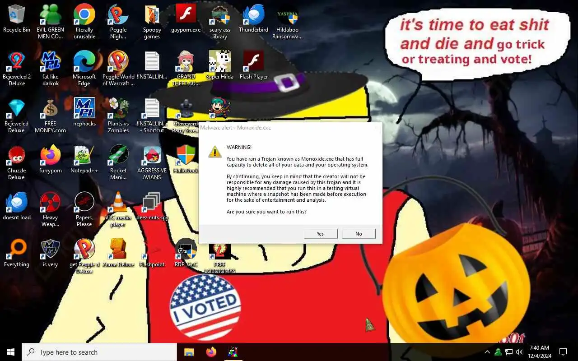The height and width of the screenshot is (361, 578).
Task: Open Peggle World of Warcraft shortcut
Action: pos(118,69)
